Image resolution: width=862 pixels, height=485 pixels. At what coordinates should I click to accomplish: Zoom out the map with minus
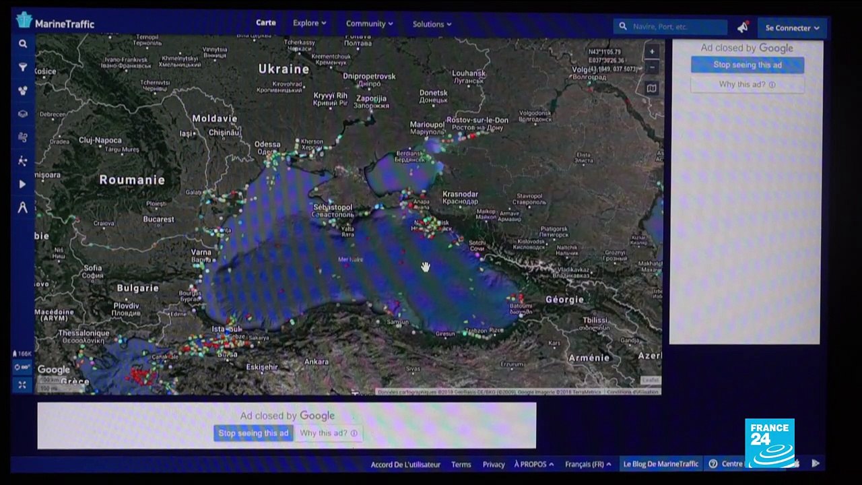(x=652, y=67)
